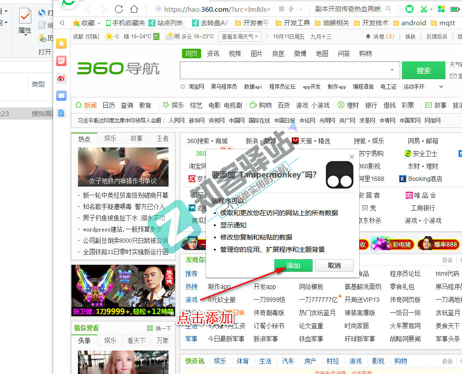Open the red news icon in sidebar
462x374 pixels.
61,61
